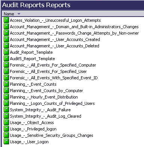Select the Audit5_Report_Template name
The image size is (144, 147).
click(x=32, y=59)
